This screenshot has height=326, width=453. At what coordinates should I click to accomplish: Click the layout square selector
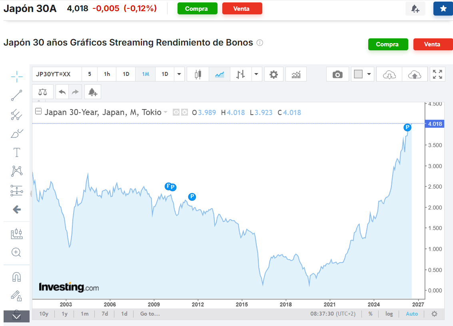point(358,74)
